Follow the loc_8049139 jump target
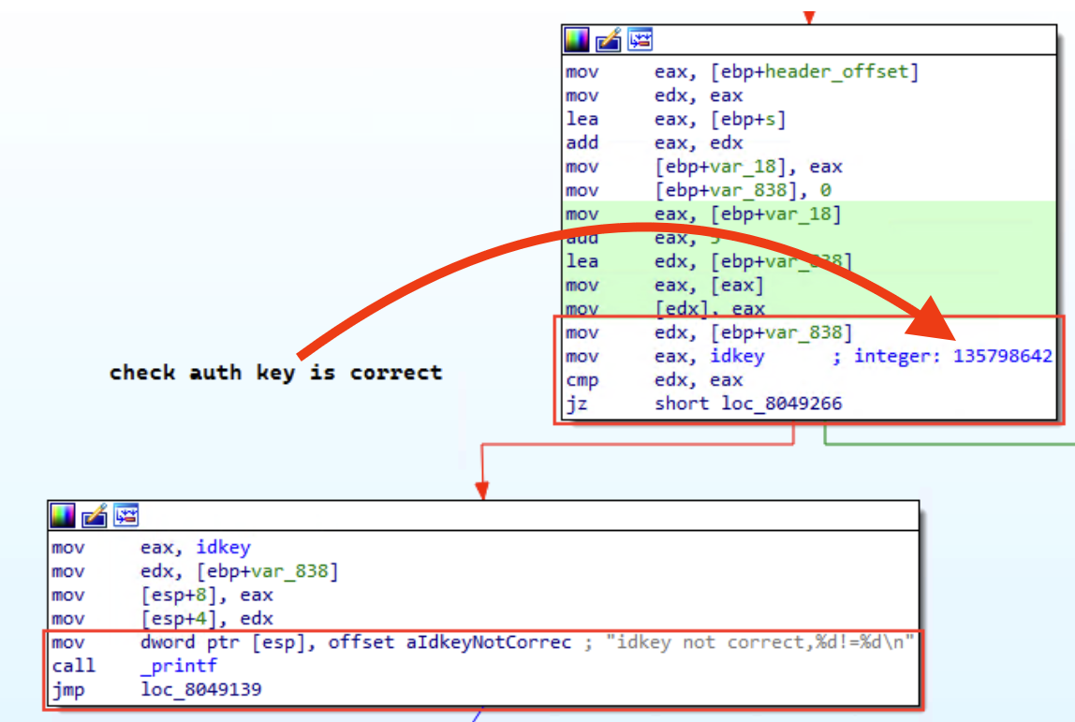 tap(200, 689)
